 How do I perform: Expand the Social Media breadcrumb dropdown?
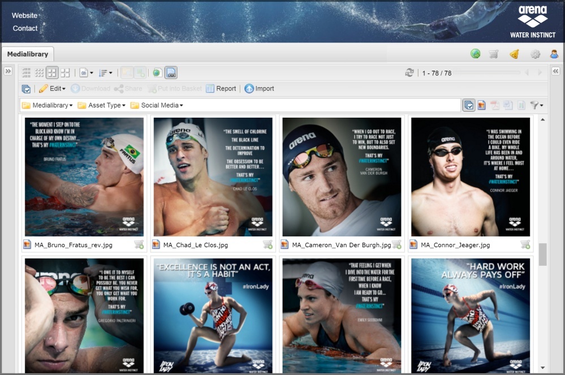(157, 105)
